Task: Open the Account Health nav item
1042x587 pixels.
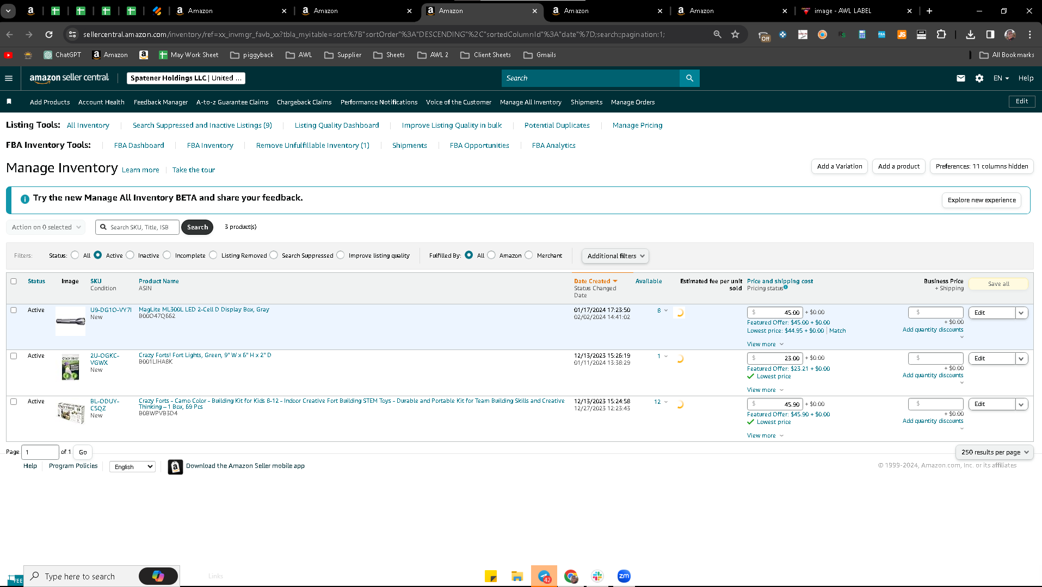Action: click(101, 102)
